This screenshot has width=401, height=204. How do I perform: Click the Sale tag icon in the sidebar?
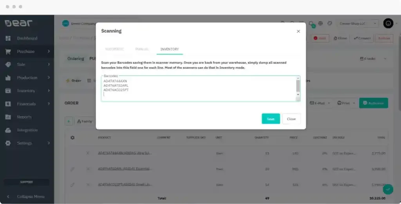tap(8, 64)
